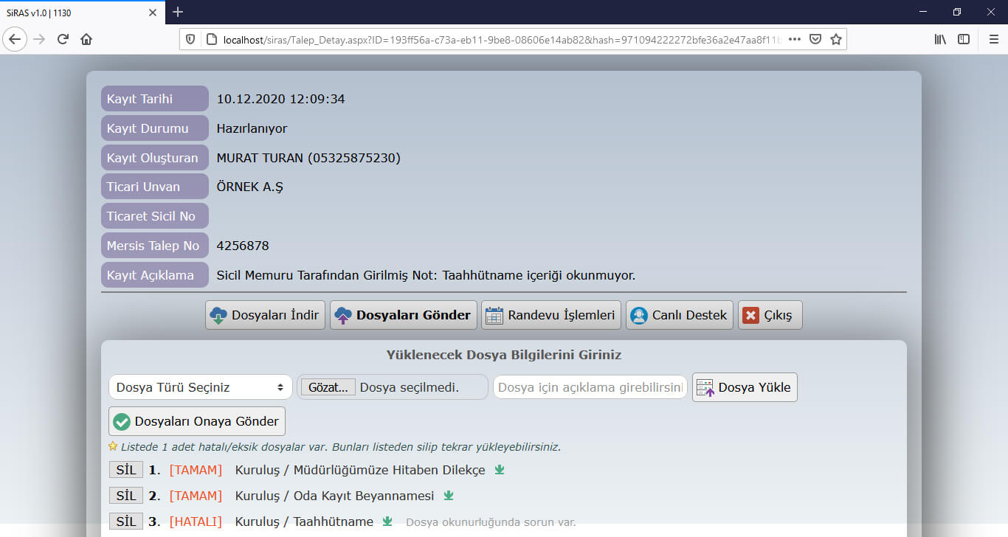The height and width of the screenshot is (537, 1008).
Task: Click the bold Dosyaları Gönder button
Action: [x=403, y=315]
